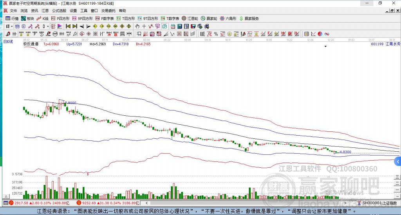This screenshot has height=215, width=401.
Task: Click the small black triangle above chart
Action: click(325, 47)
